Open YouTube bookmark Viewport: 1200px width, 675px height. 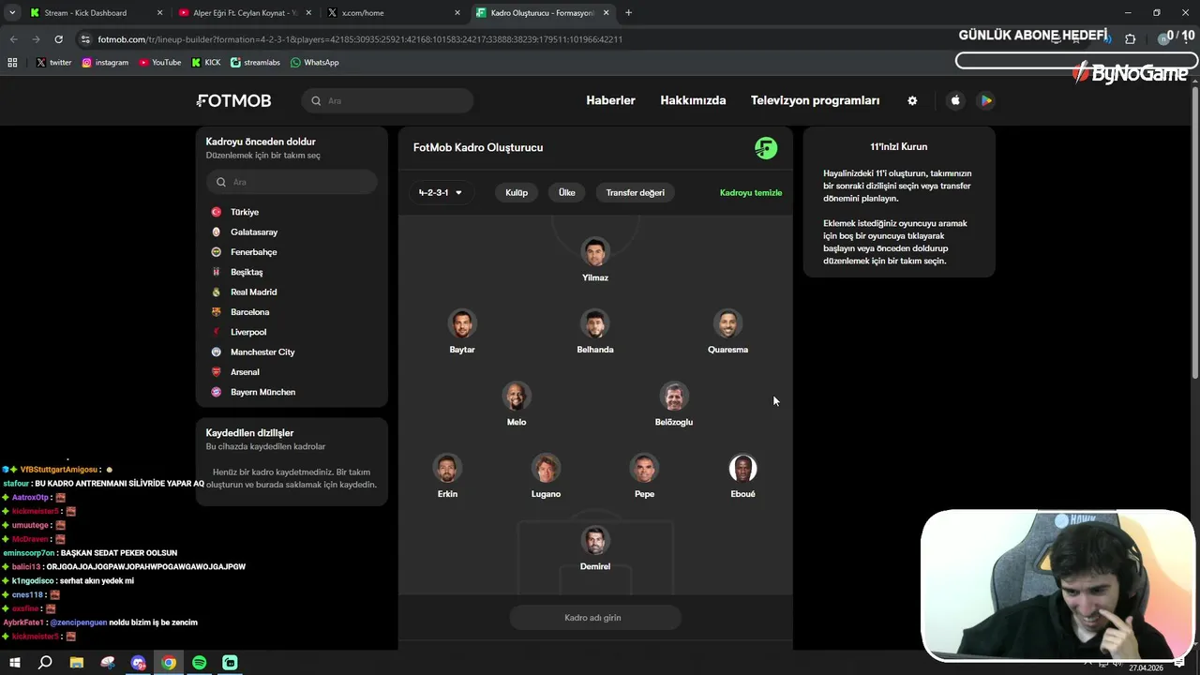(159, 63)
